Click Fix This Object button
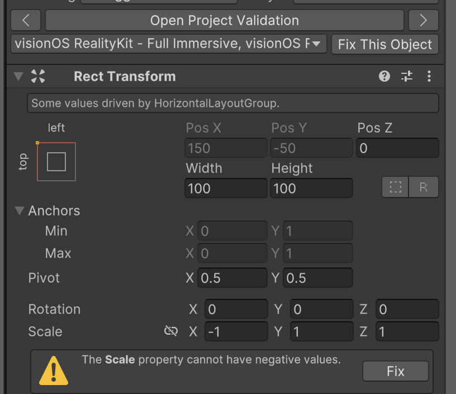Screen dimensions: 456x394 tap(384, 44)
